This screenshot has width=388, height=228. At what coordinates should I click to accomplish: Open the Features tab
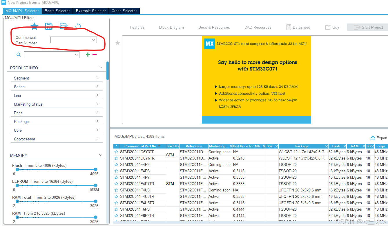pyautogui.click(x=137, y=27)
